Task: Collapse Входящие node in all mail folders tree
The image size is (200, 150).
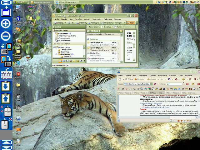Action: pyautogui.click(x=56, y=54)
